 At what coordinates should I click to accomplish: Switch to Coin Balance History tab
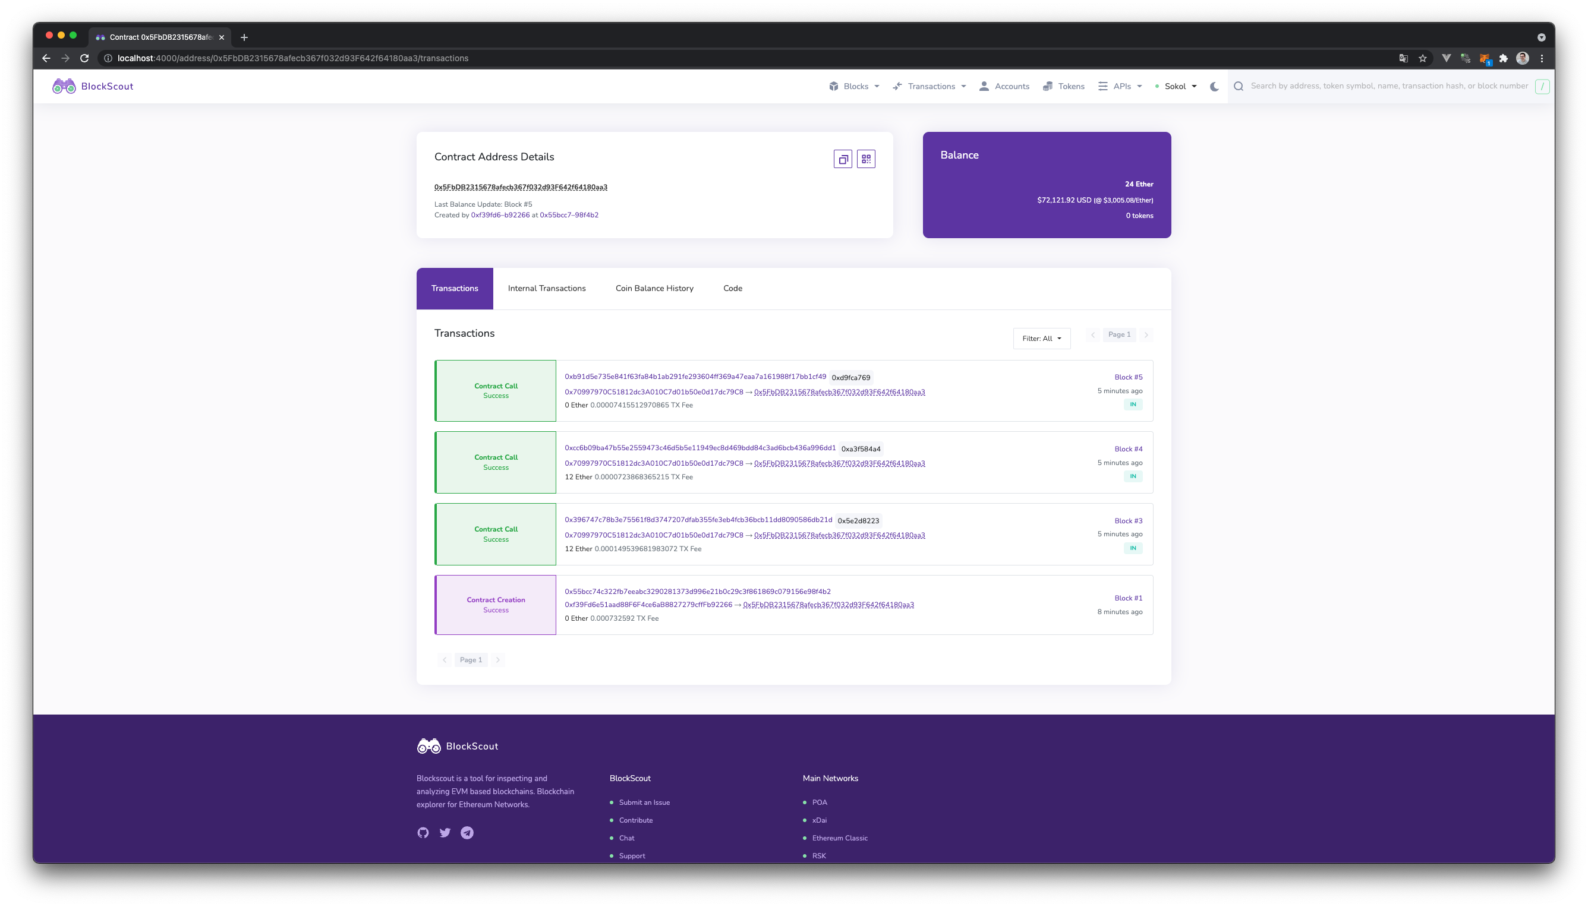(654, 289)
